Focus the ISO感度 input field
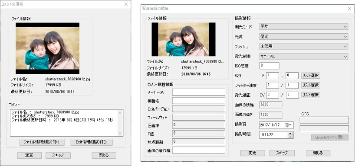Image resolution: width=355 pixels, height=166 pixels. [269, 66]
